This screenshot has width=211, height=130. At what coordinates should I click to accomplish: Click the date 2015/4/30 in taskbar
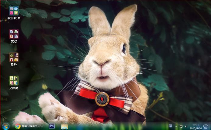click(195, 128)
